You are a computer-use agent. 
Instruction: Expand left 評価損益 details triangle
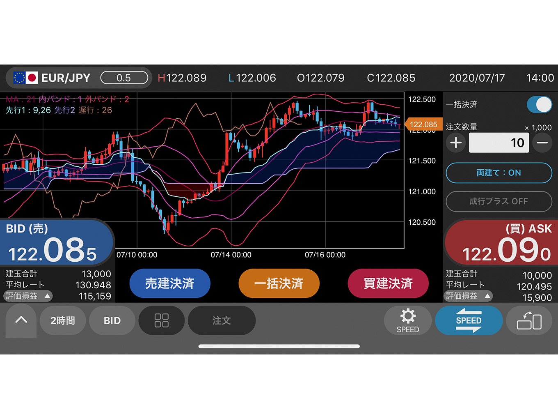pyautogui.click(x=48, y=296)
